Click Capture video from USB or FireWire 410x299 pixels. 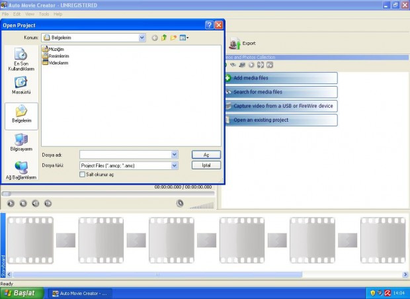click(281, 106)
